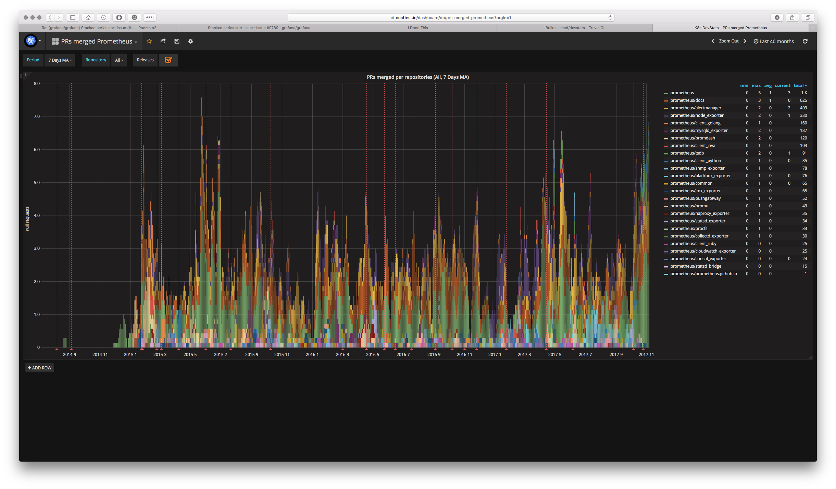Open the 7 Days MA period dropdown

(x=60, y=60)
